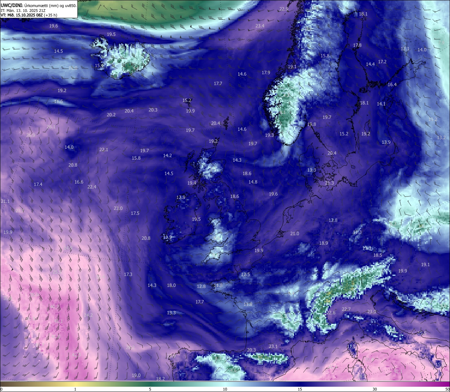Click the colour scale's 5 tick label
This screenshot has height=392, width=450.
[150, 389]
